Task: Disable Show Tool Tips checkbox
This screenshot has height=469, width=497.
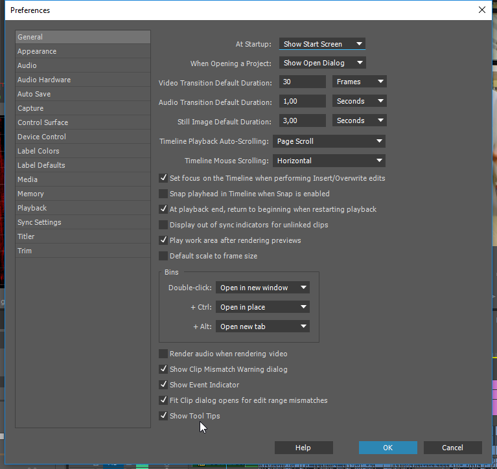Action: (163, 416)
